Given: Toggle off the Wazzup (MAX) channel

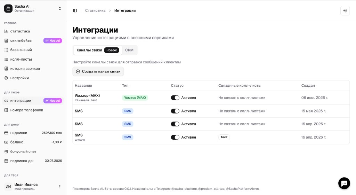Looking at the screenshot, I should coord(175,97).
